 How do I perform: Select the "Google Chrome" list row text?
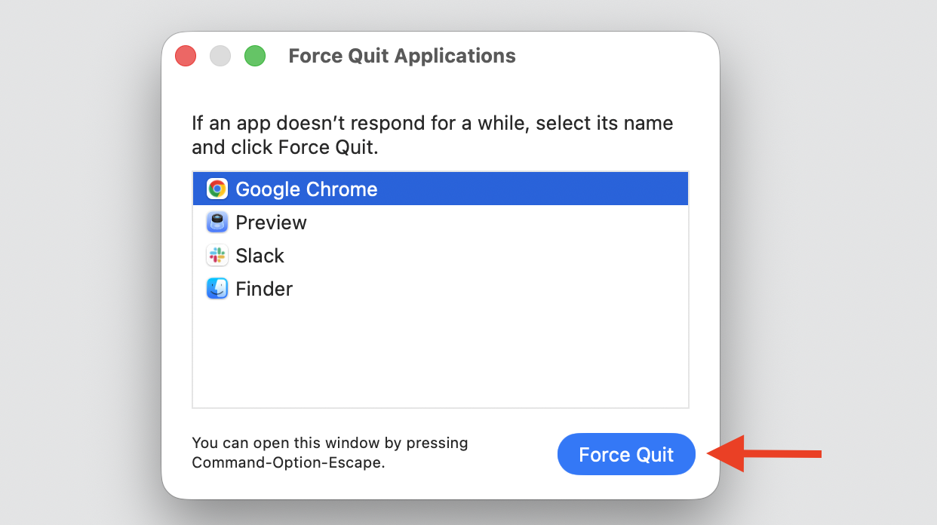coord(306,189)
